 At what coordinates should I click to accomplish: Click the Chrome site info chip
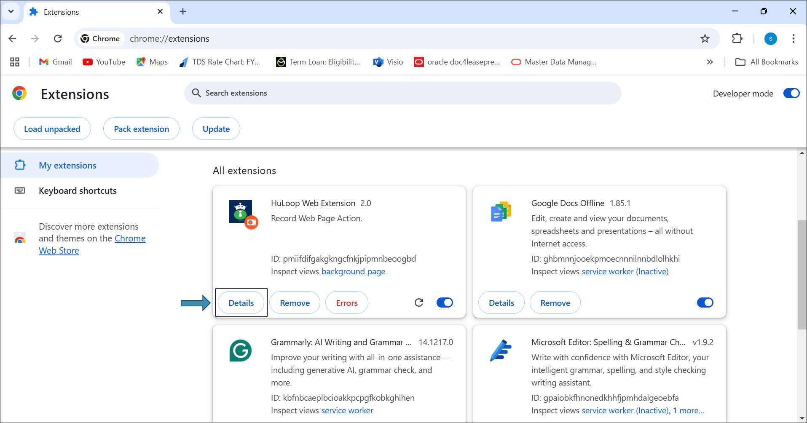point(101,39)
